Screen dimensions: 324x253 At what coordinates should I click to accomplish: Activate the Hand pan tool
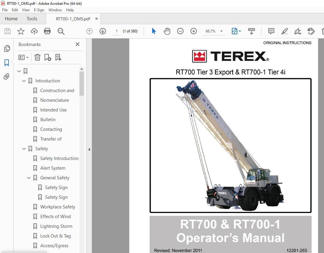click(167, 31)
